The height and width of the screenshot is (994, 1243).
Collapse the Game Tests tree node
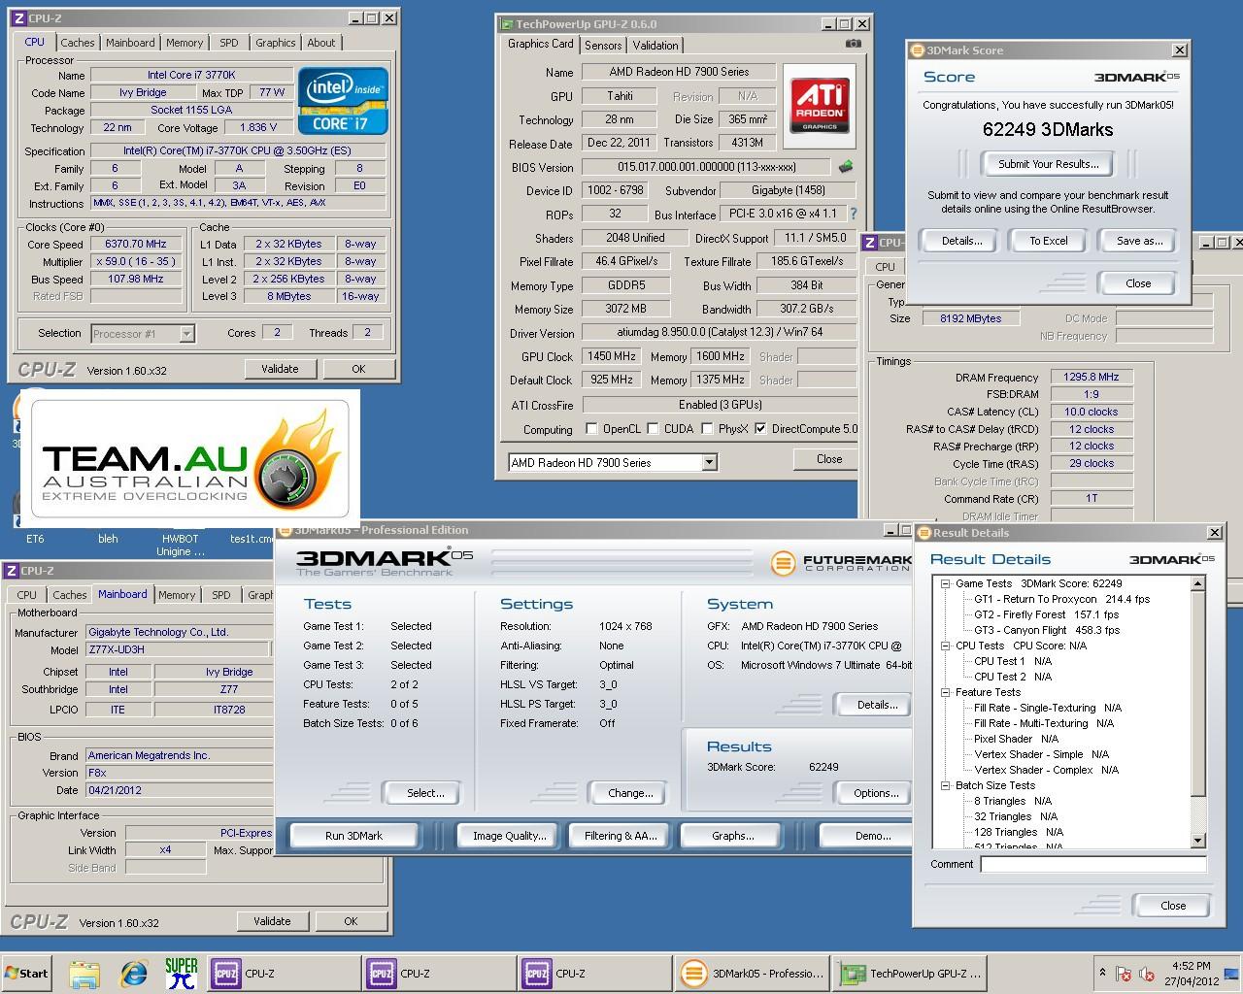click(x=946, y=583)
